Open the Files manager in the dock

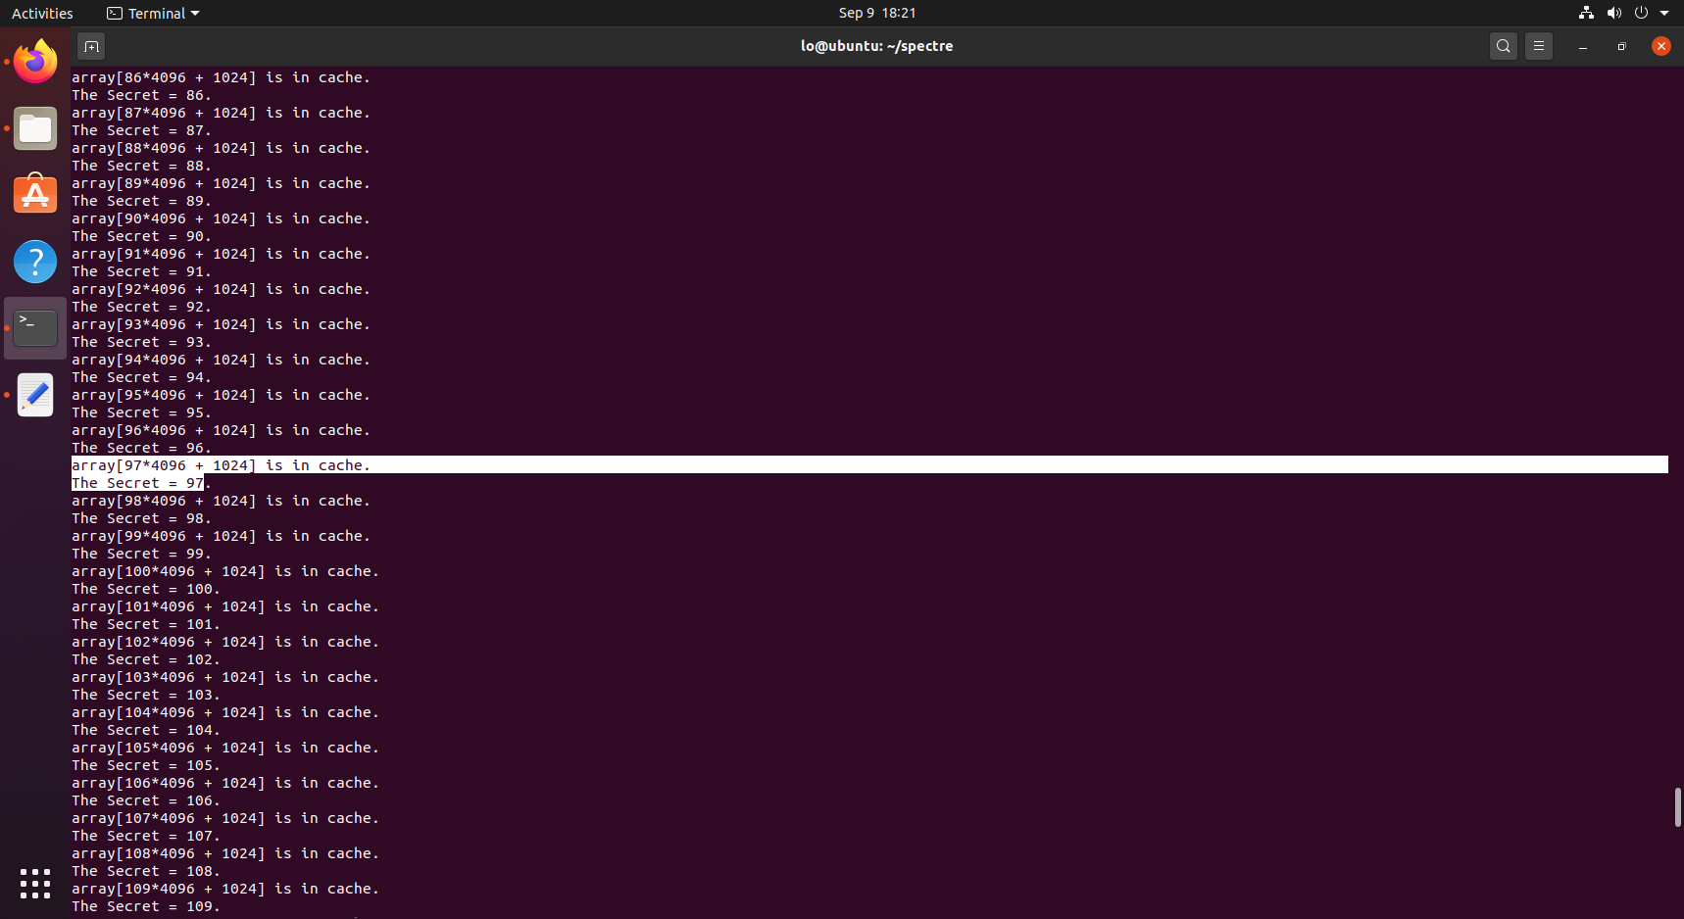(35, 128)
